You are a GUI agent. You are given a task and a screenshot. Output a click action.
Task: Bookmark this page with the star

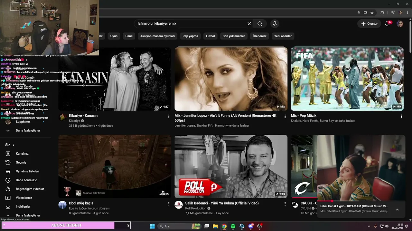(x=372, y=13)
